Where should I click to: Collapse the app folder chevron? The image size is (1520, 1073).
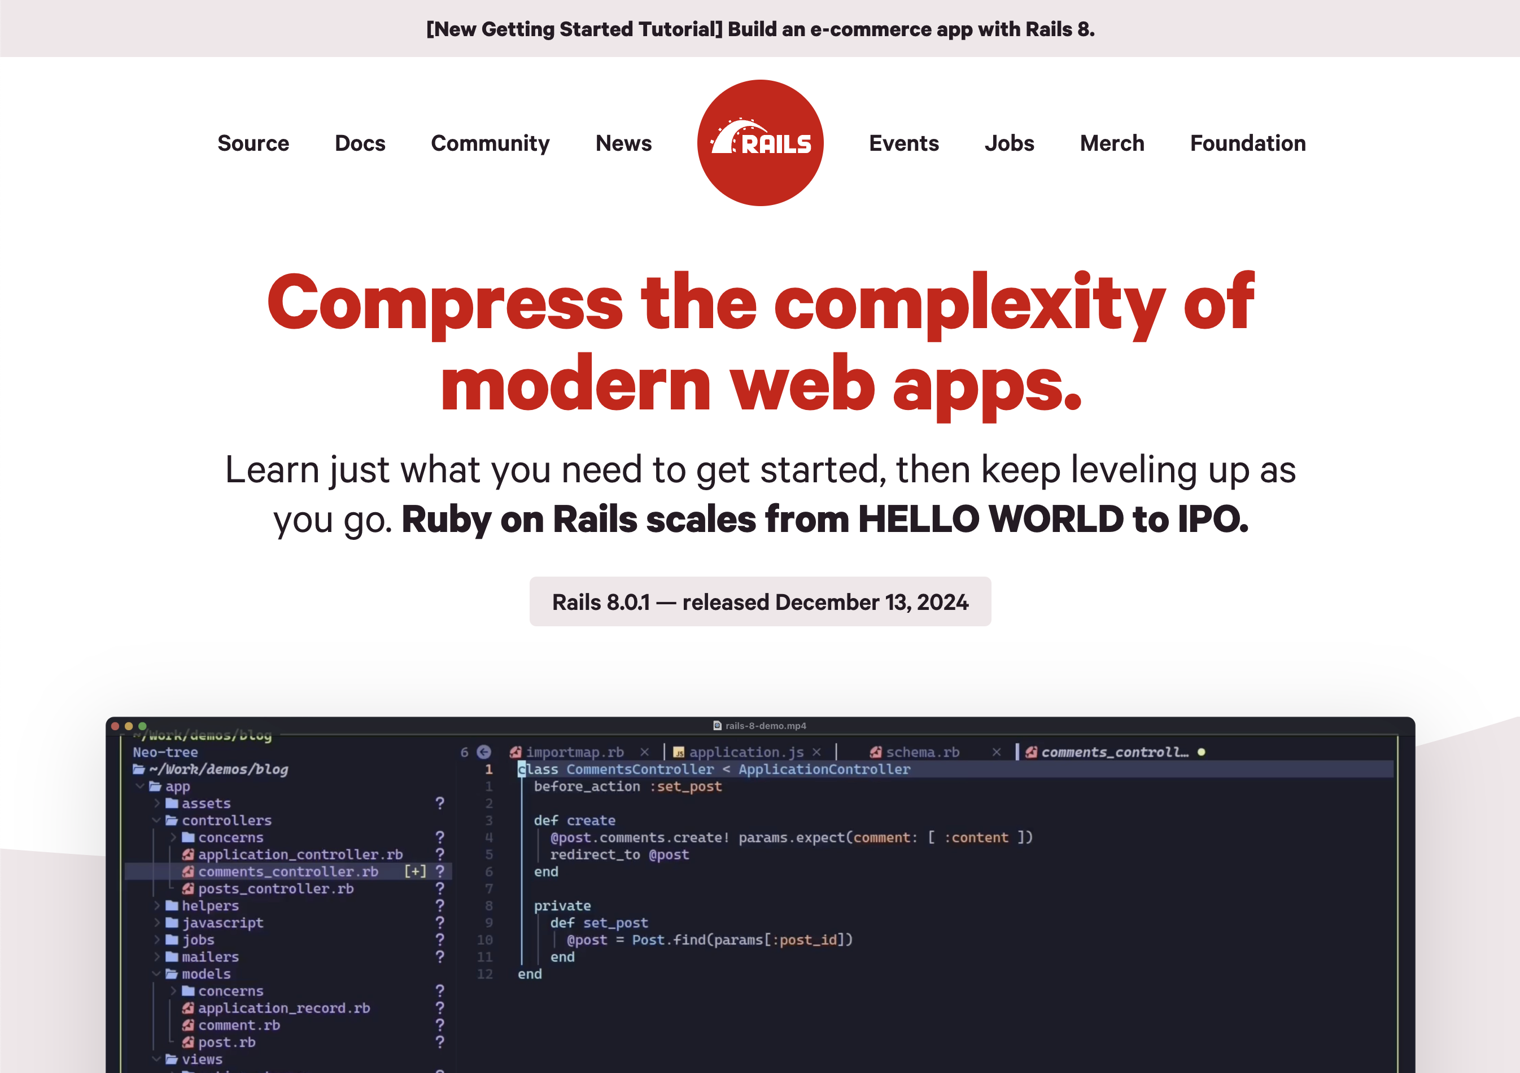tap(139, 786)
